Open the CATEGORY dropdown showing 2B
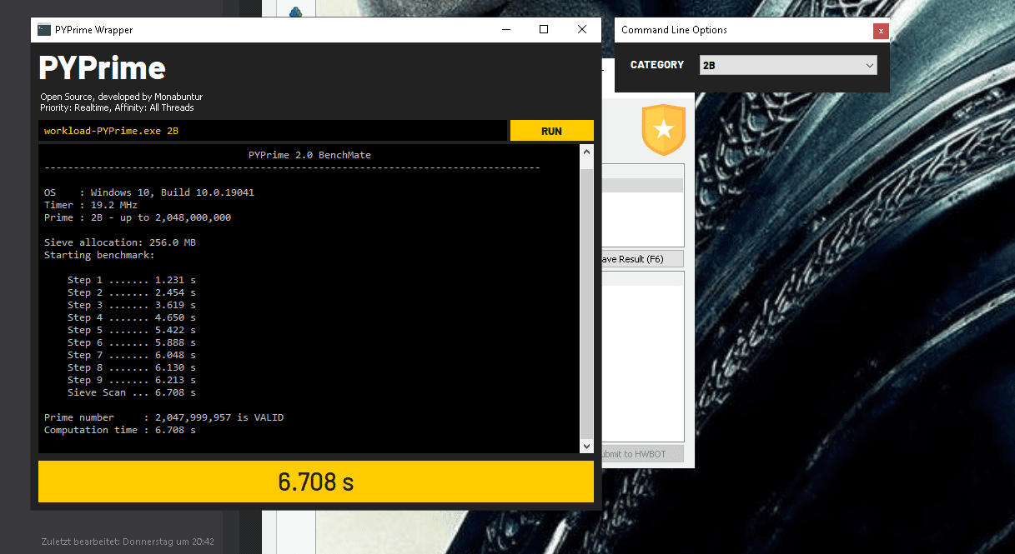 [788, 65]
